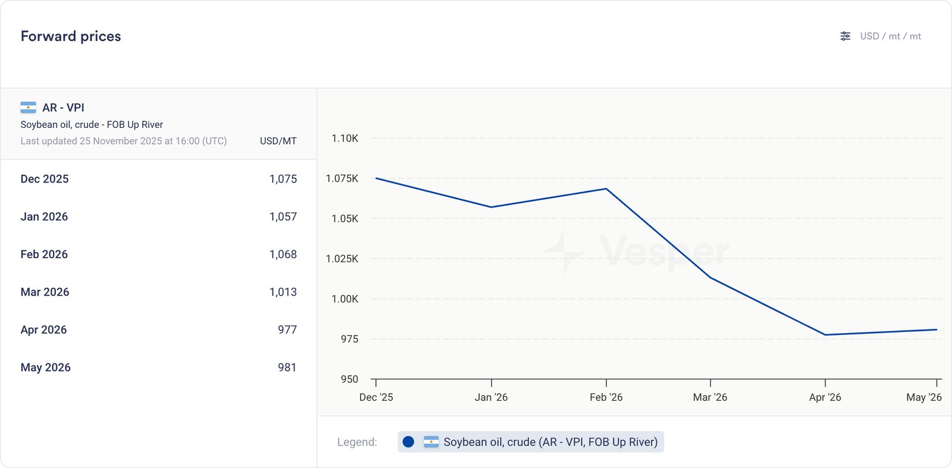Select the Jan 2026 row
Image resolution: width=952 pixels, height=468 pixels.
tap(158, 216)
